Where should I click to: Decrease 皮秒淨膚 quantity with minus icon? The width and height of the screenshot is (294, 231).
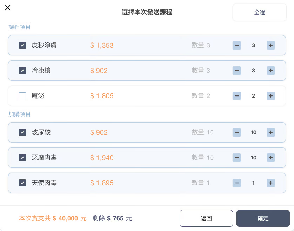point(237,45)
